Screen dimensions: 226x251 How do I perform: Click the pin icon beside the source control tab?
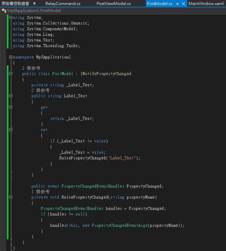(34, 4)
